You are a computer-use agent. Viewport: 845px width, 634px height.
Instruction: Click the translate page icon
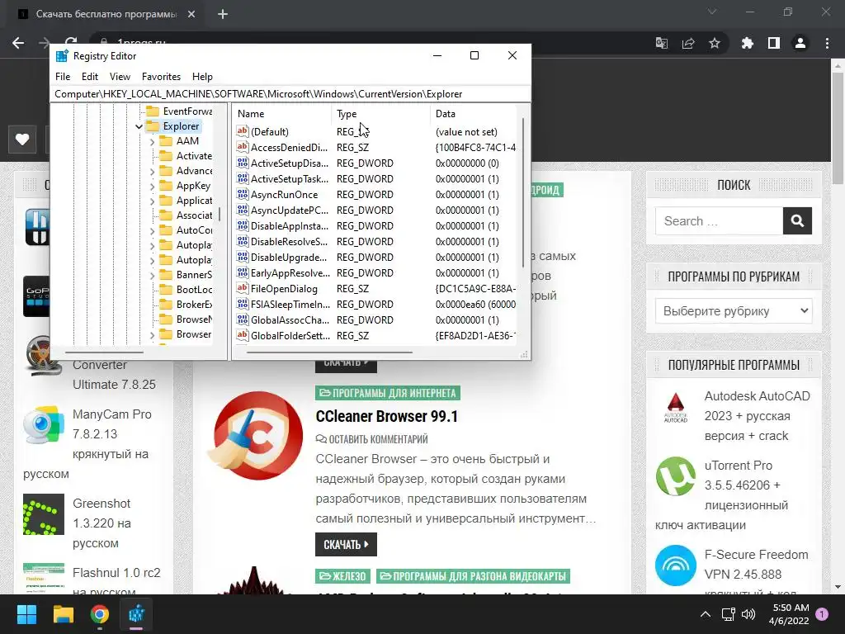coord(662,43)
